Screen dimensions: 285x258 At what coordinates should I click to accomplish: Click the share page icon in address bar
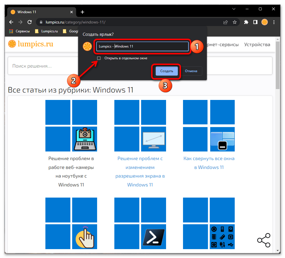coord(226,22)
